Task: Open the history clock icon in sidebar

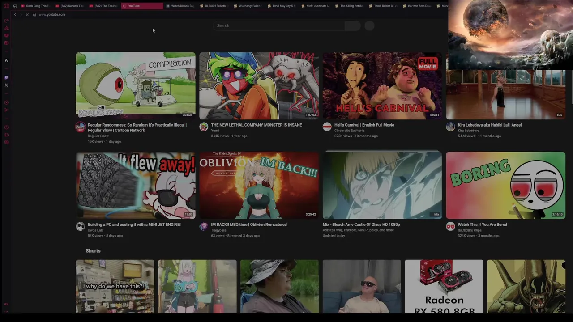Action: [x=6, y=127]
